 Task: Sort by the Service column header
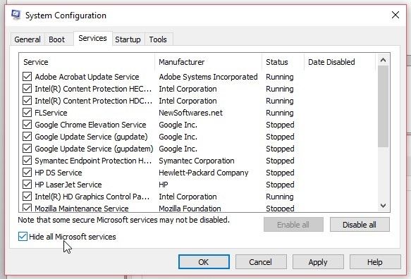(87, 62)
